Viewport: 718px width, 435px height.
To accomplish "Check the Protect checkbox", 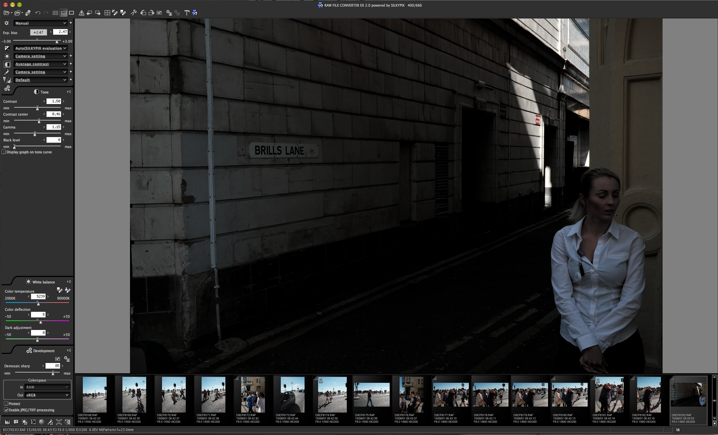I will [6, 404].
